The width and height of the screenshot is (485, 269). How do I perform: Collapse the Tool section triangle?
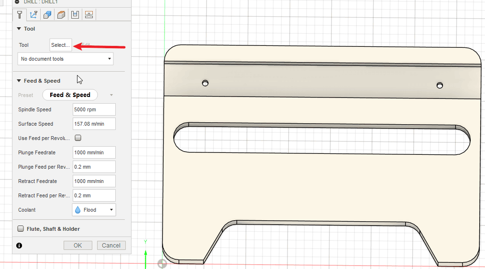point(19,29)
